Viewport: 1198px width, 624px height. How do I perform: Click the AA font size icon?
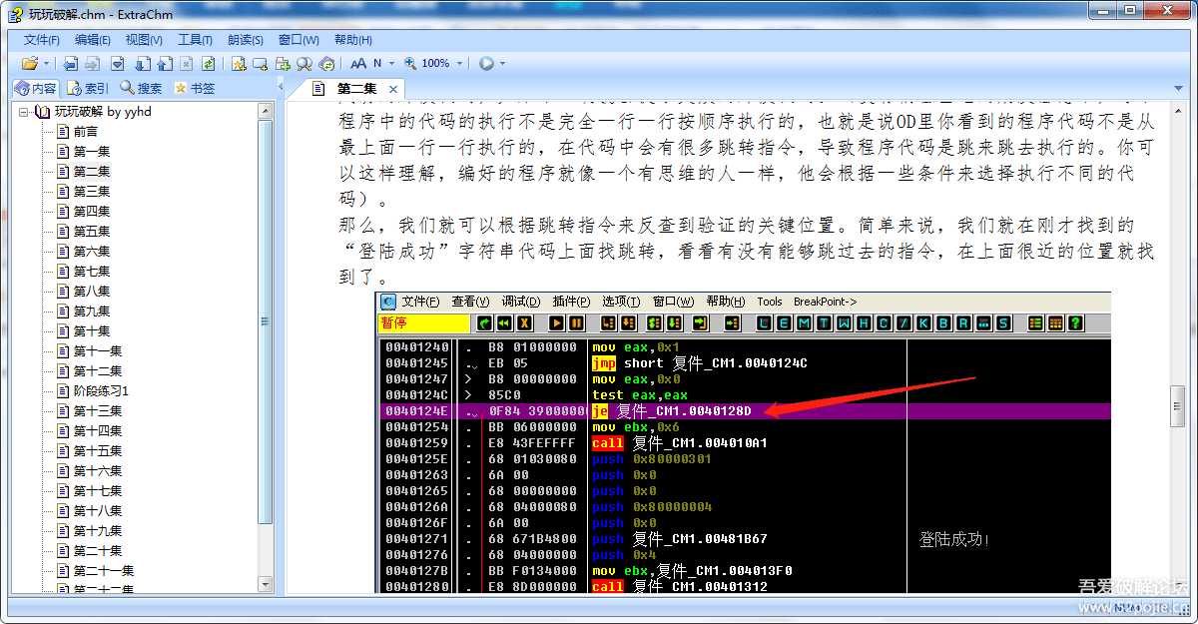[358, 63]
